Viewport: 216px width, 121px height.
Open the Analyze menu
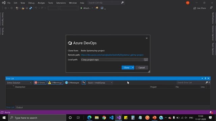(x=41, y=3)
